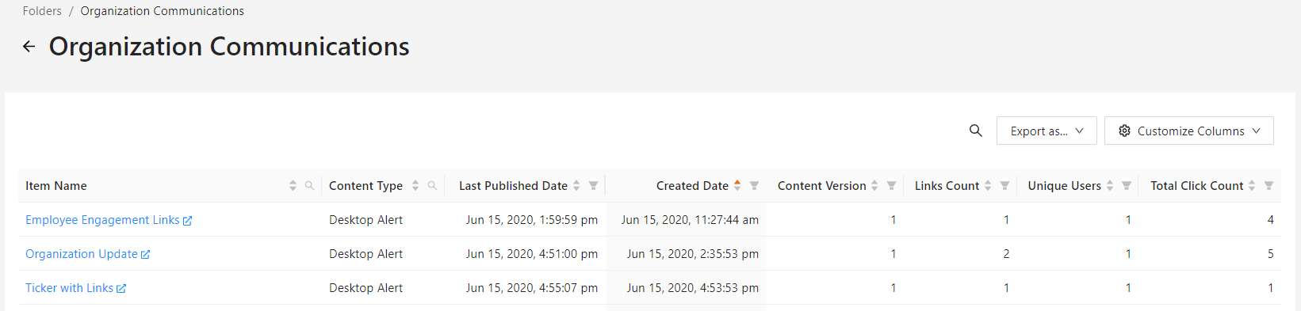Filter the Content Version column
The width and height of the screenshot is (1301, 311).
tap(891, 185)
